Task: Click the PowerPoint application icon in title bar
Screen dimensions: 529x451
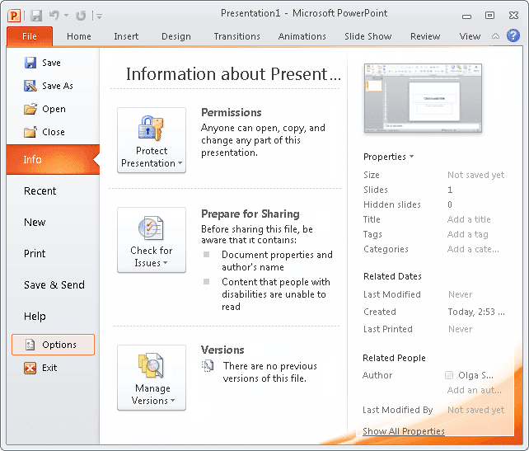Action: pos(14,16)
